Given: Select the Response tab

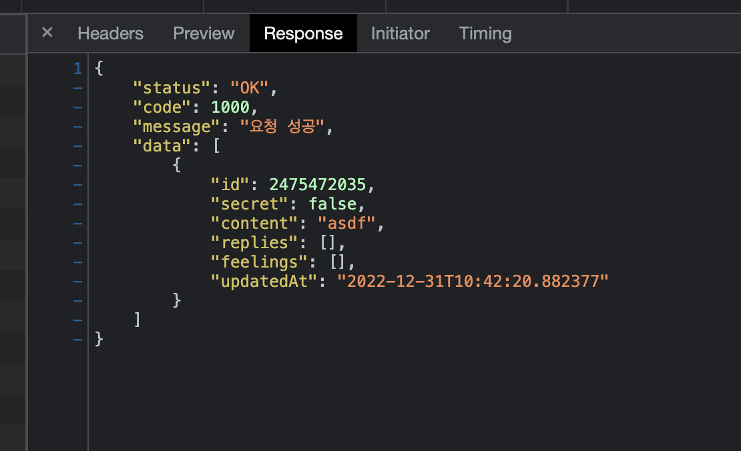Looking at the screenshot, I should tap(303, 33).
